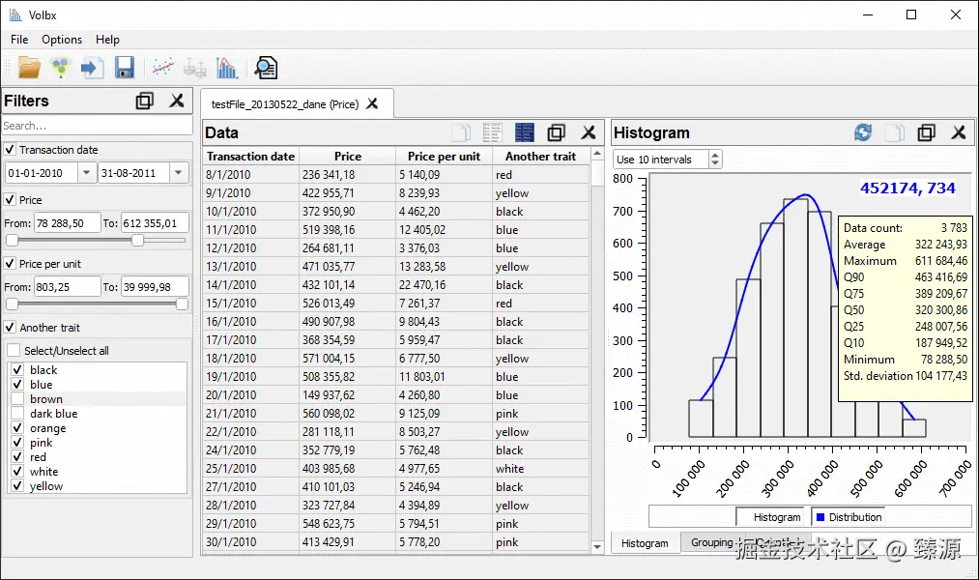Open the 31-08-2011 end date dropdown
This screenshot has height=580, width=979.
[179, 173]
